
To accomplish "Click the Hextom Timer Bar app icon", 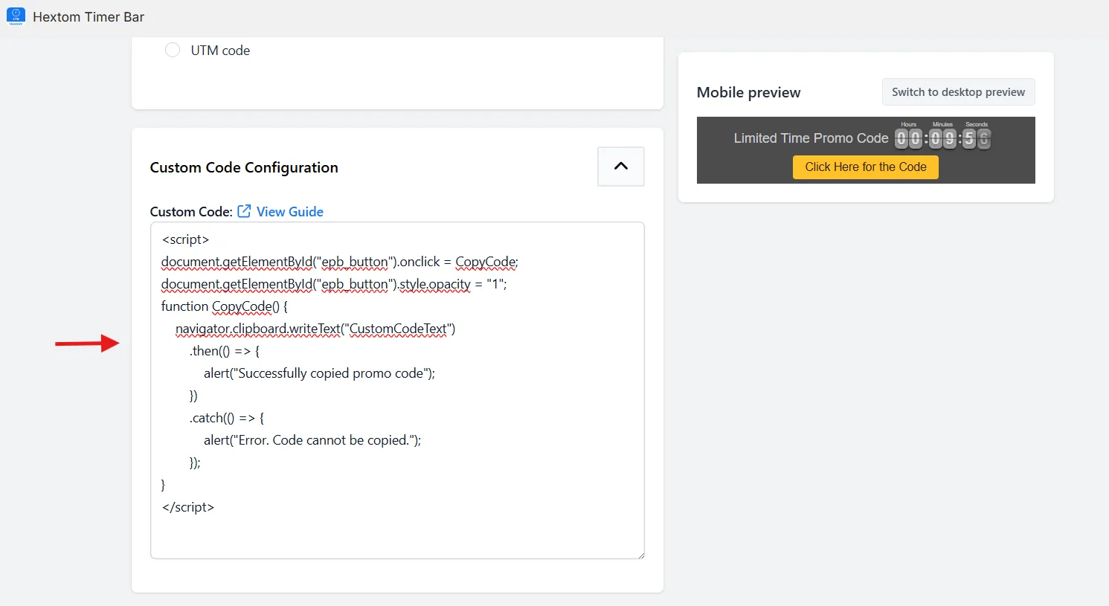I will tap(16, 16).
